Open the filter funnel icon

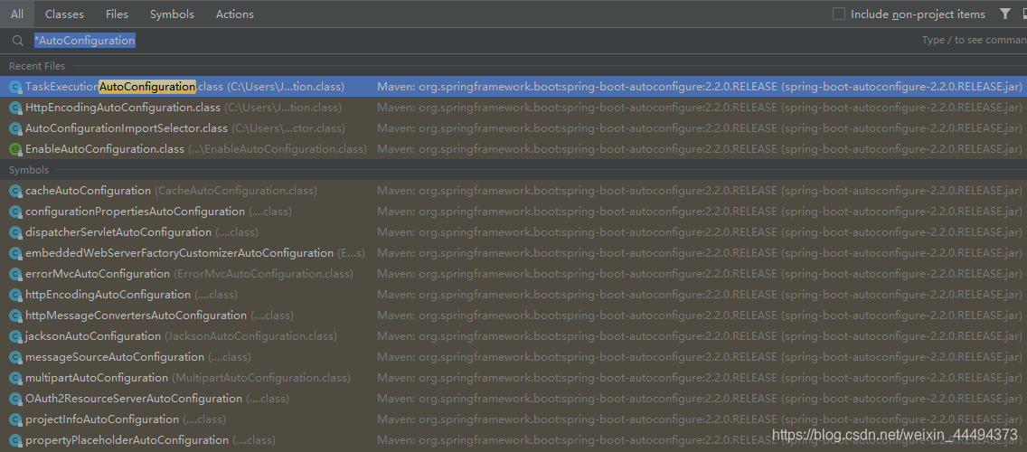[x=1005, y=14]
